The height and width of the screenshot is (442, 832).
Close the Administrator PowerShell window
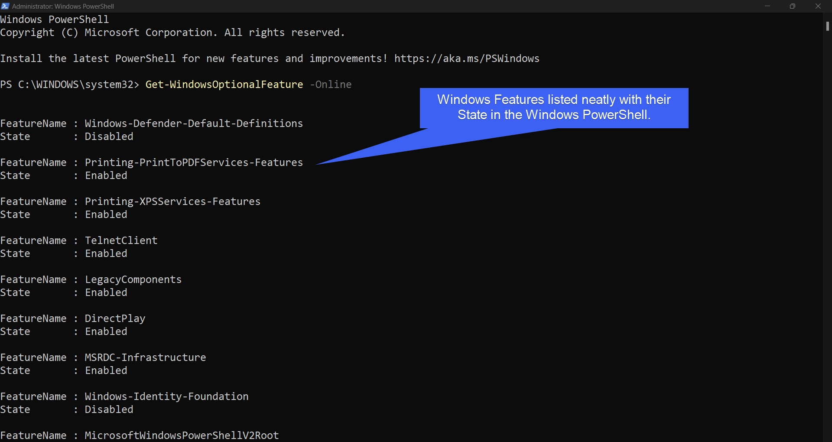[818, 6]
